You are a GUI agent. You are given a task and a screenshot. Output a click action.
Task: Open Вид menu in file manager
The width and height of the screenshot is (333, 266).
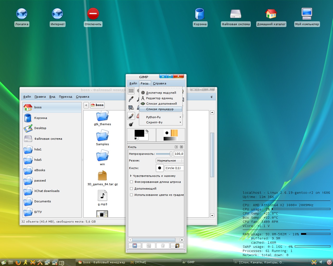point(52,97)
